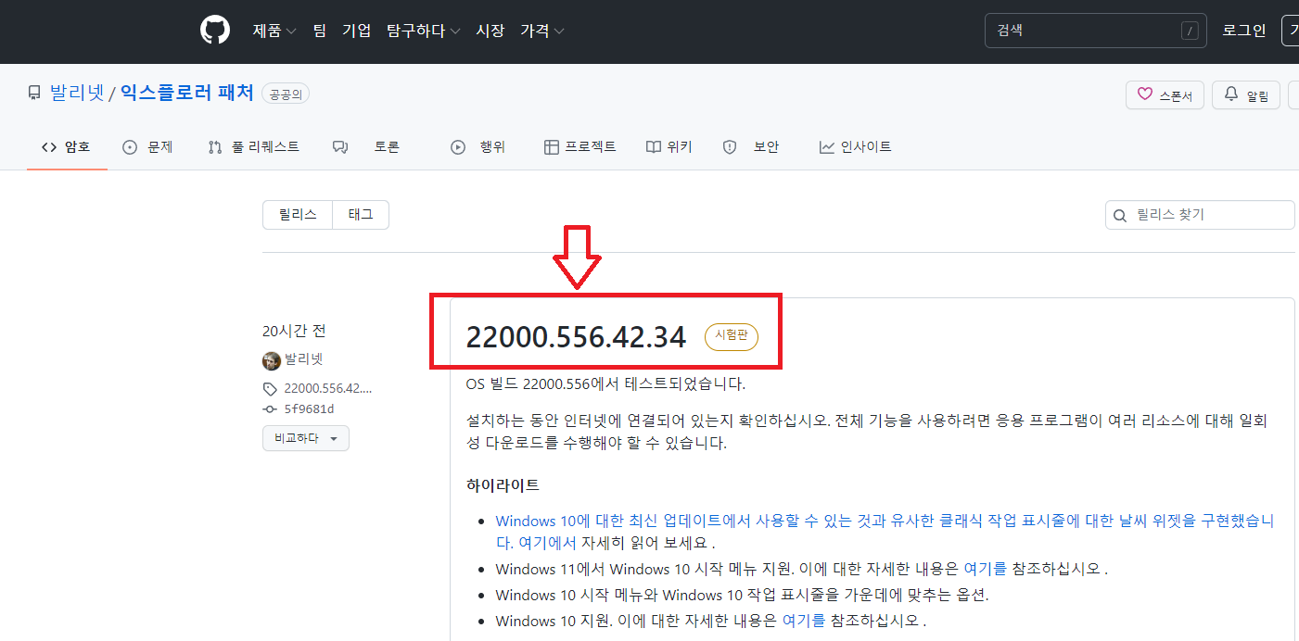Open the tag link 22000.556.42....
Image resolution: width=1299 pixels, height=641 pixels.
(x=328, y=389)
